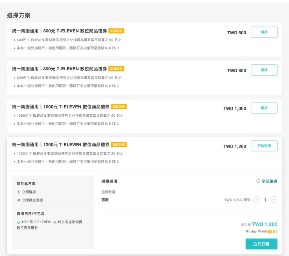Click the 800元 90-day redemption note

pyautogui.click(x=69, y=78)
